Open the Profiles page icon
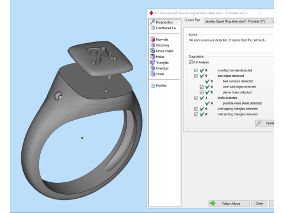The image size is (284, 213). tap(153, 85)
